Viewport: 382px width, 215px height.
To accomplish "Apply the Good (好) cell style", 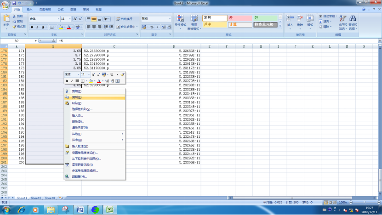I will point(265,18).
